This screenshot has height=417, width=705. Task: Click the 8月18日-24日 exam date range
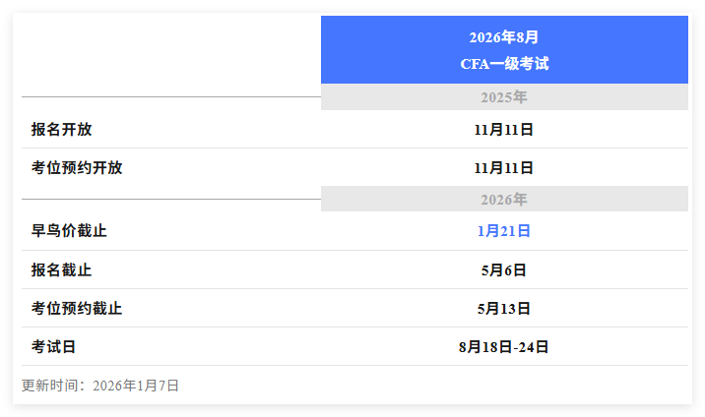(x=504, y=346)
